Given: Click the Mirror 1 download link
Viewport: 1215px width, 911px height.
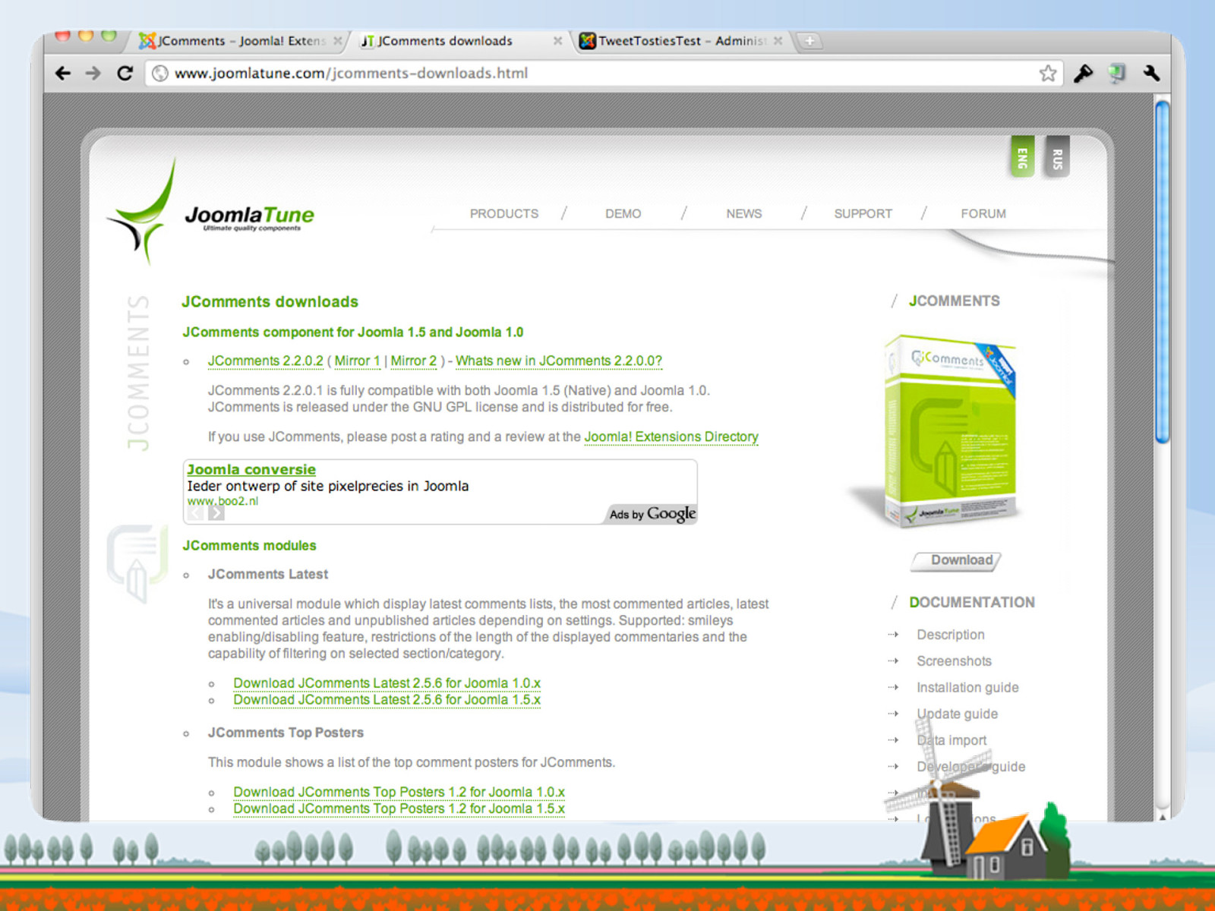Looking at the screenshot, I should [357, 361].
